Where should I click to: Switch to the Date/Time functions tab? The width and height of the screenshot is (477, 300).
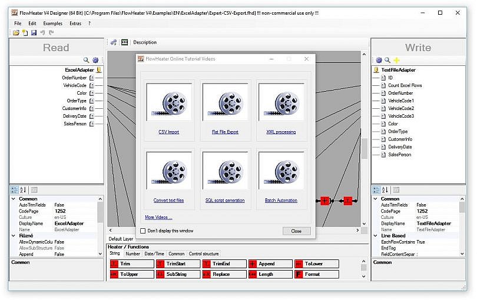(x=154, y=254)
